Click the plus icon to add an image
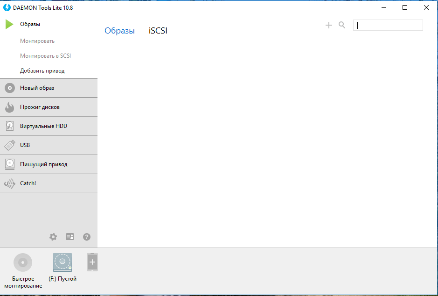Image resolution: width=438 pixels, height=296 pixels. pos(329,25)
